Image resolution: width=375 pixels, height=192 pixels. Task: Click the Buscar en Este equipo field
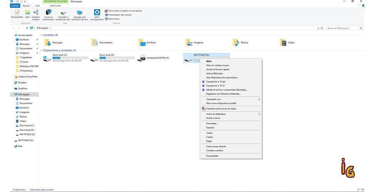click(x=345, y=28)
